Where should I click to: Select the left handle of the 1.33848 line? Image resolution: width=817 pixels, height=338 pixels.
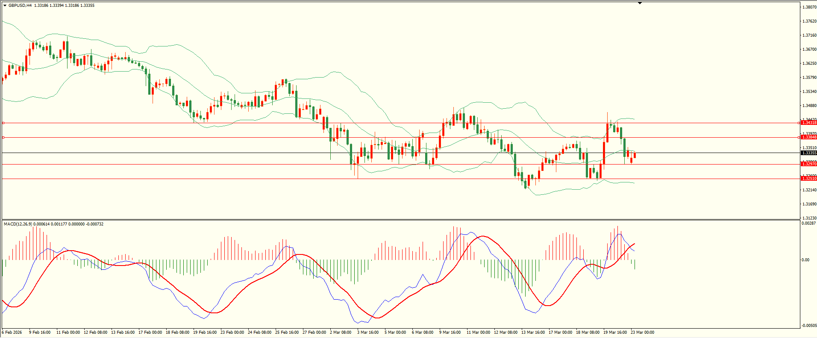point(3,137)
